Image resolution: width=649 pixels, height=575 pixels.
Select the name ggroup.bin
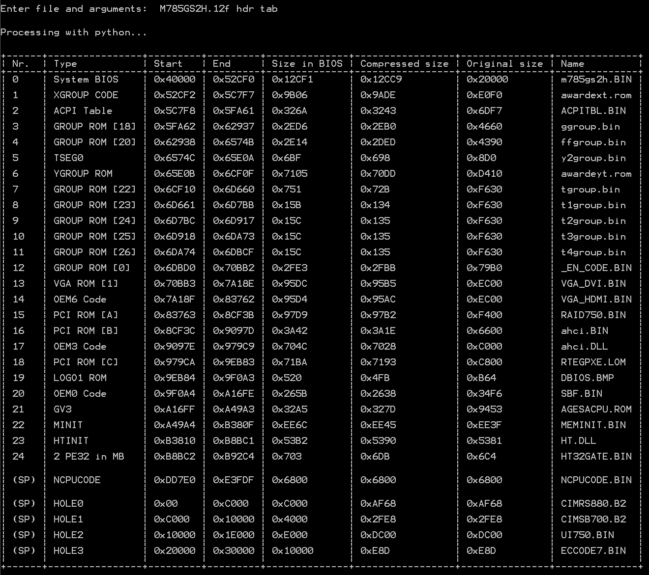click(x=590, y=126)
